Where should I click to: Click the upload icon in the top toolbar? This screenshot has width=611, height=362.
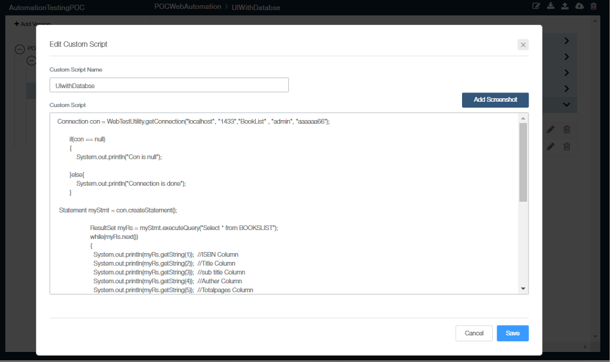(565, 6)
